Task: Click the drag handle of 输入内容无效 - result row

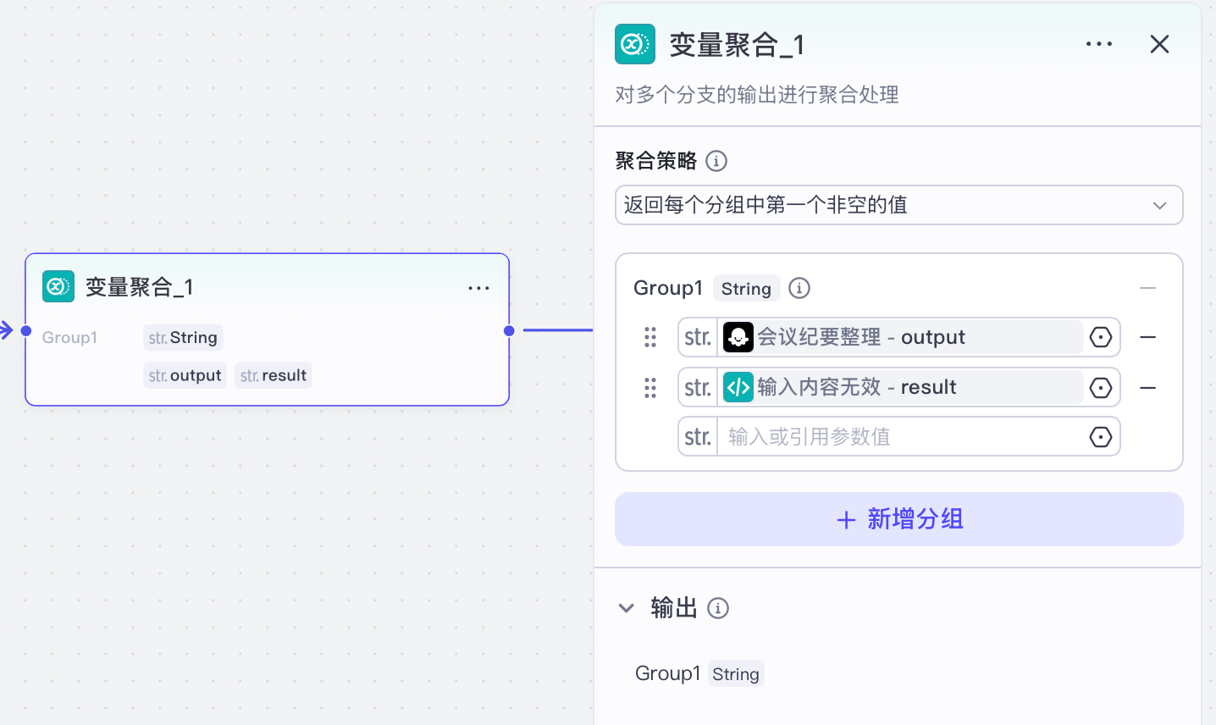Action: [650, 388]
